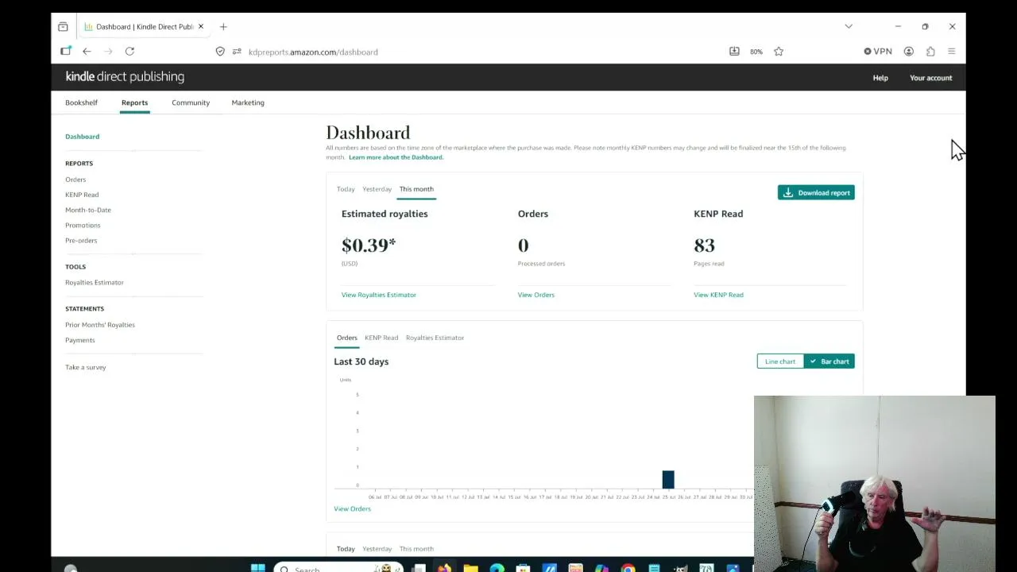Open the site permissions icon in address bar
Viewport: 1017px width, 572px height.
coord(237,52)
